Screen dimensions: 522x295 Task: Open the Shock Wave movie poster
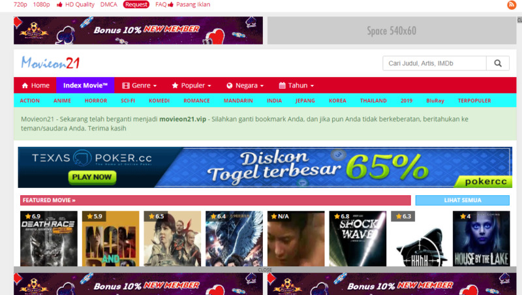coord(358,238)
